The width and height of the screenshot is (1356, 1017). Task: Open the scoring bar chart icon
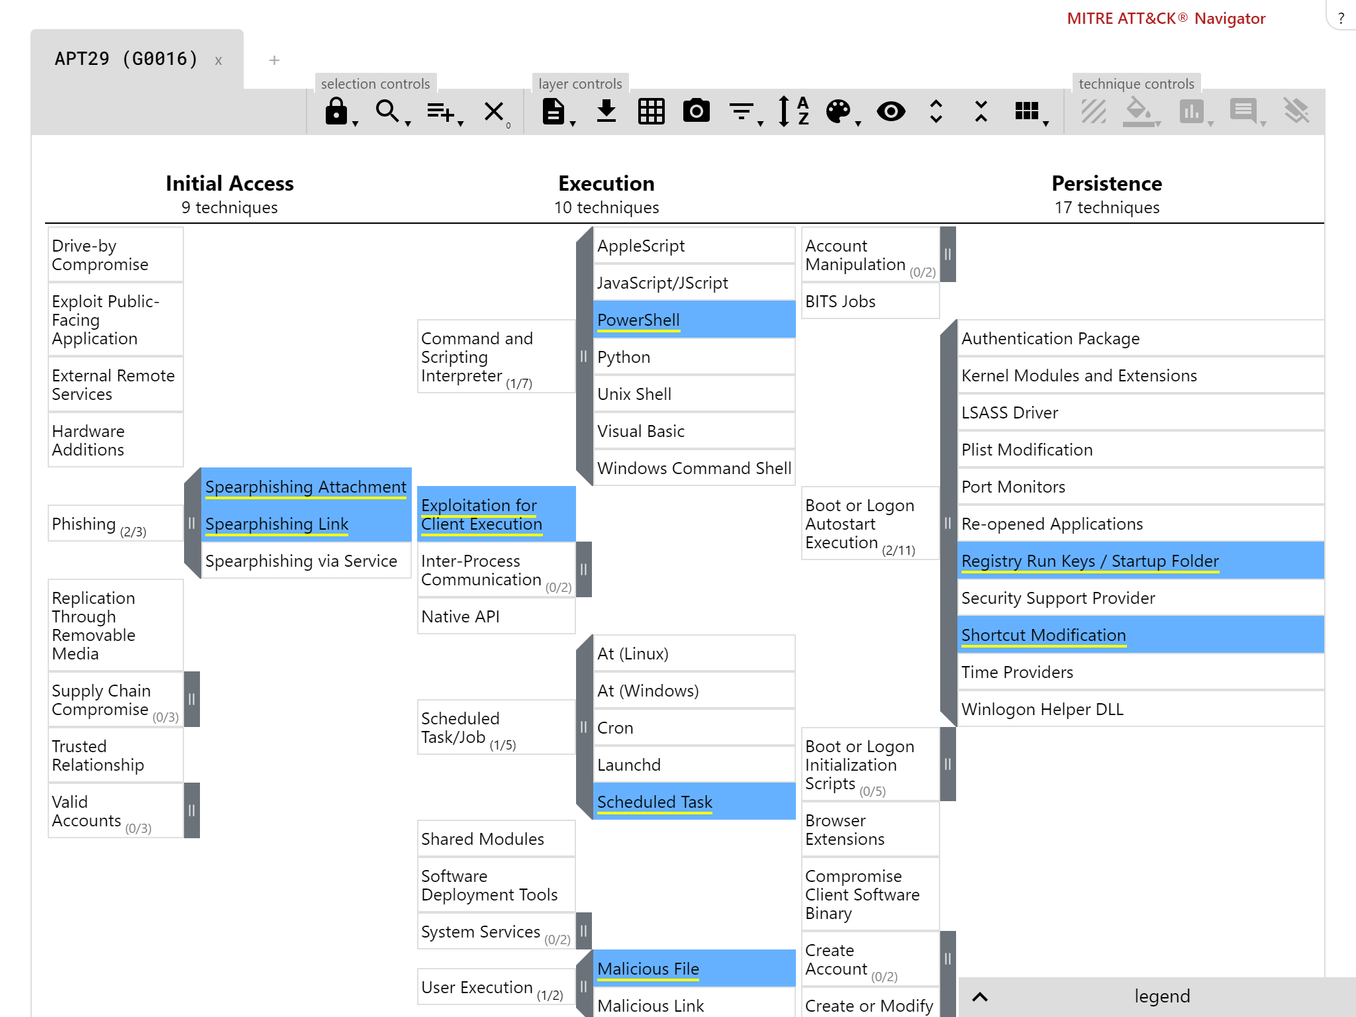(1191, 111)
